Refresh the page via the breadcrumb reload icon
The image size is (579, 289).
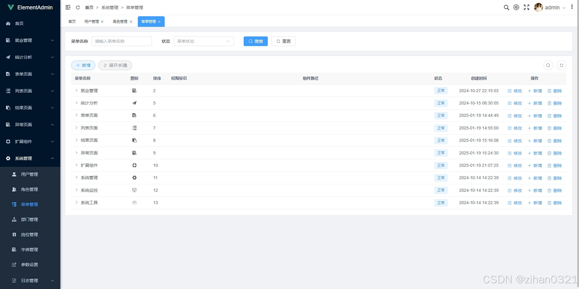point(78,7)
